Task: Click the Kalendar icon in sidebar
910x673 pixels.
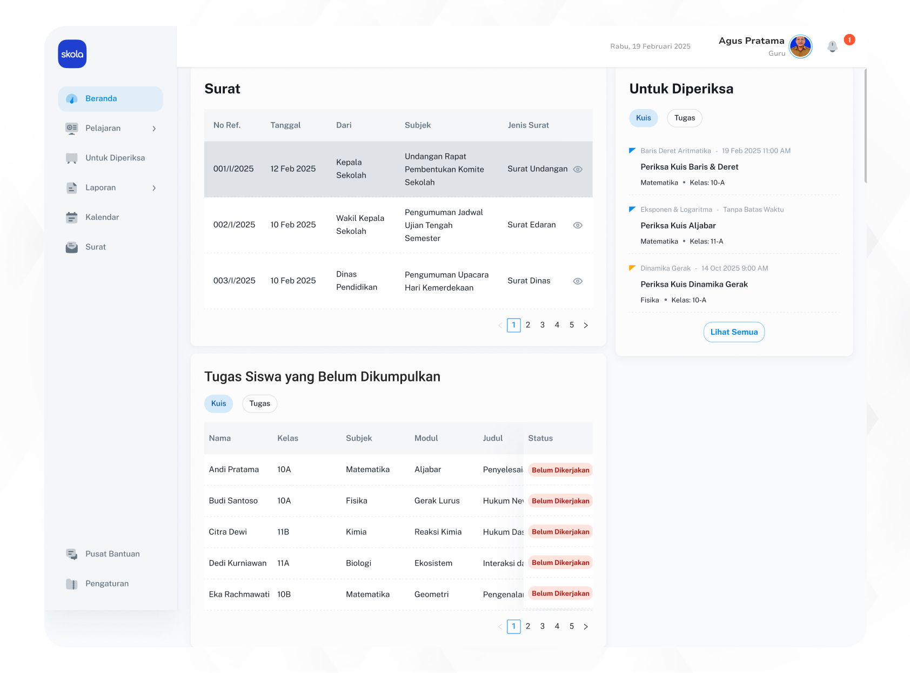Action: pyautogui.click(x=71, y=217)
